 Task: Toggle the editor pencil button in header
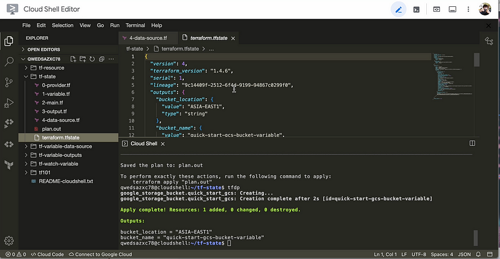coord(399,9)
